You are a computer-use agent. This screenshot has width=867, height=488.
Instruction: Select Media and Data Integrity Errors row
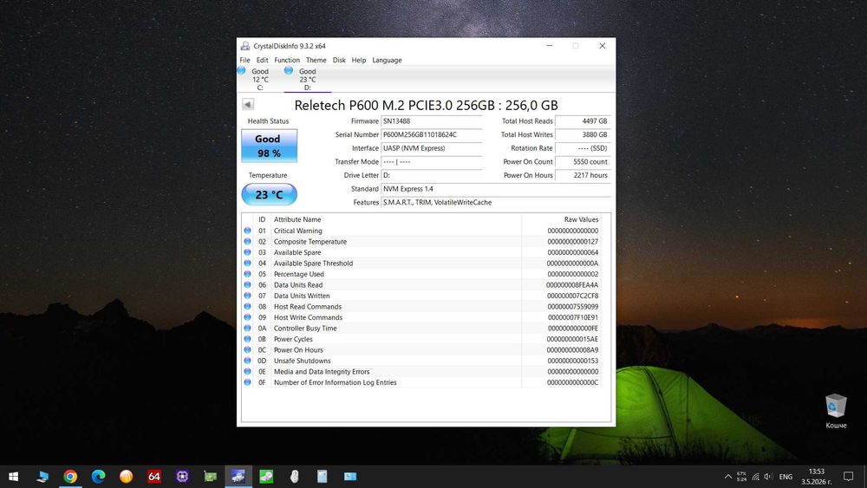pos(421,371)
